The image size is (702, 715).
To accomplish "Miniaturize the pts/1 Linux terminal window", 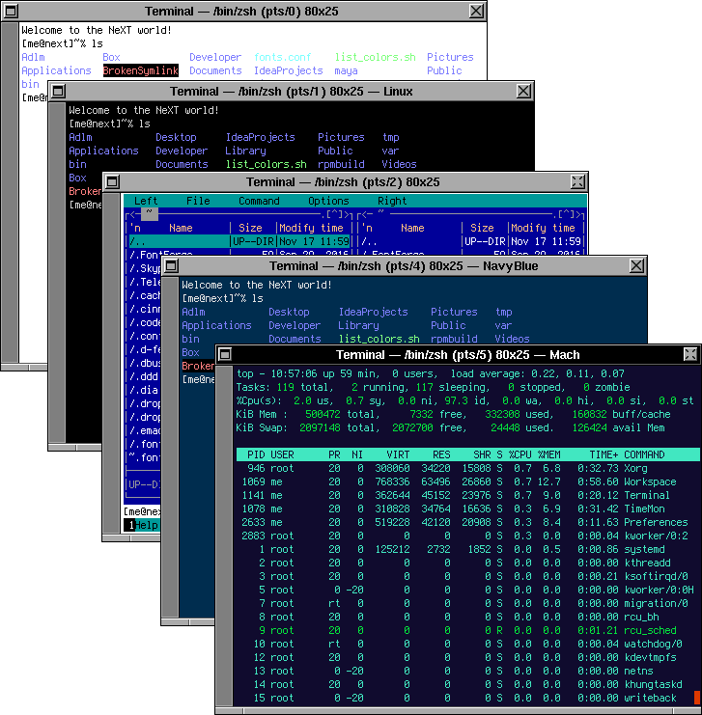I will [x=58, y=92].
